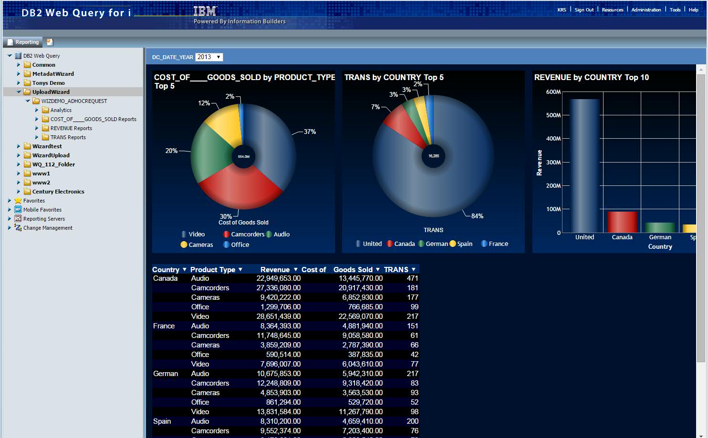This screenshot has height=438, width=708.
Task: Open the Tools menu
Action: click(x=675, y=10)
